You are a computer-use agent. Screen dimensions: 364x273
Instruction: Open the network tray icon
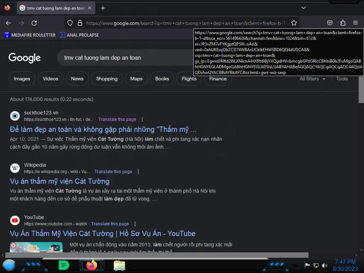(316, 265)
